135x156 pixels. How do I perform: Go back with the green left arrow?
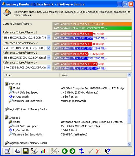65,151
